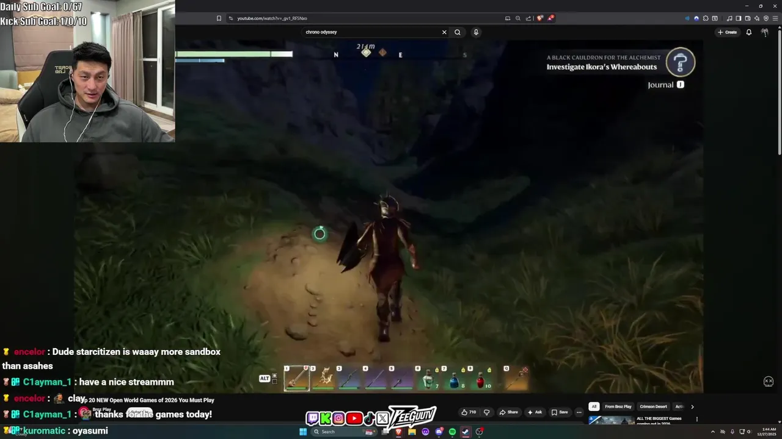Select the Crimson Desert chip
The width and height of the screenshot is (782, 439).
[653, 407]
